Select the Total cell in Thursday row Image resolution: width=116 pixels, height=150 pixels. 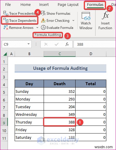pyautogui.click(x=91, y=122)
